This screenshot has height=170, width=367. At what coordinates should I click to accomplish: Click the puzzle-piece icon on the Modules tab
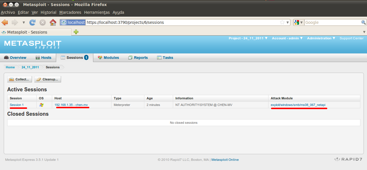coord(99,57)
